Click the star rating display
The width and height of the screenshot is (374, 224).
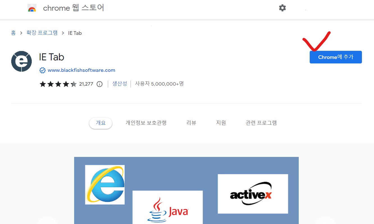(58, 84)
